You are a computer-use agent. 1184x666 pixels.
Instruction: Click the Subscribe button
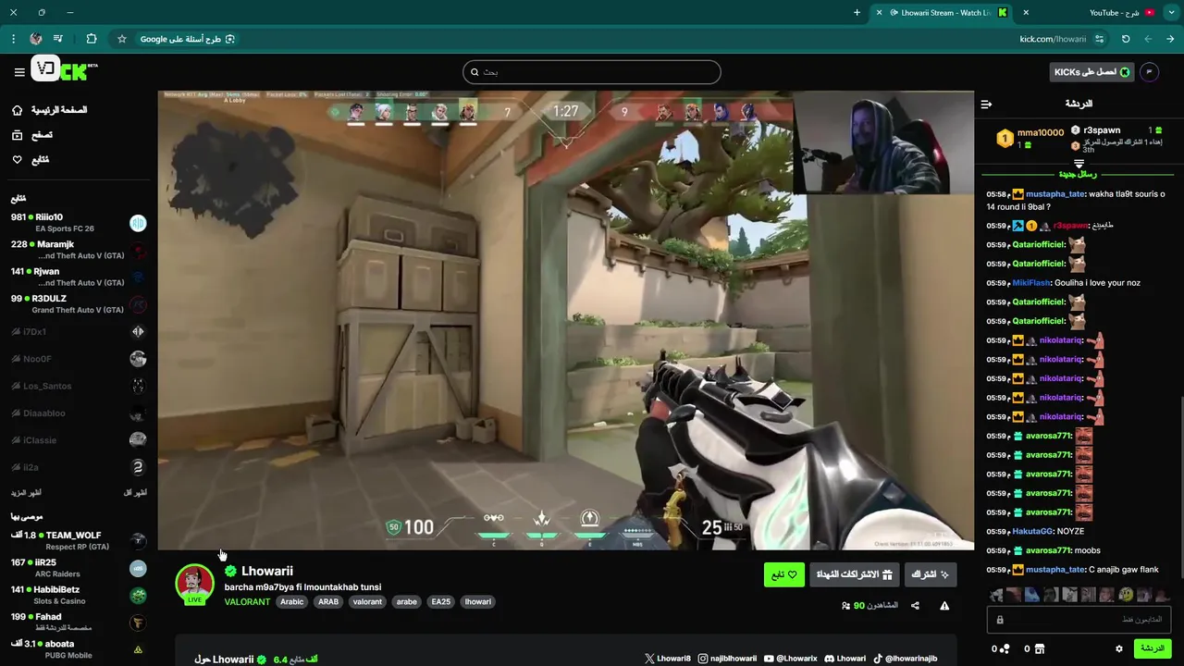tap(931, 574)
